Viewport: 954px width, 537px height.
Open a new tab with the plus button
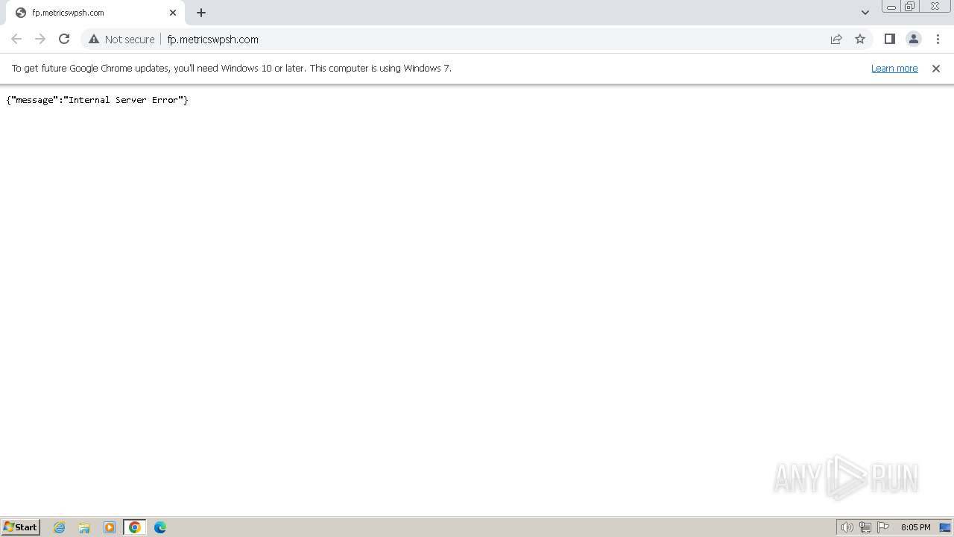pos(201,13)
